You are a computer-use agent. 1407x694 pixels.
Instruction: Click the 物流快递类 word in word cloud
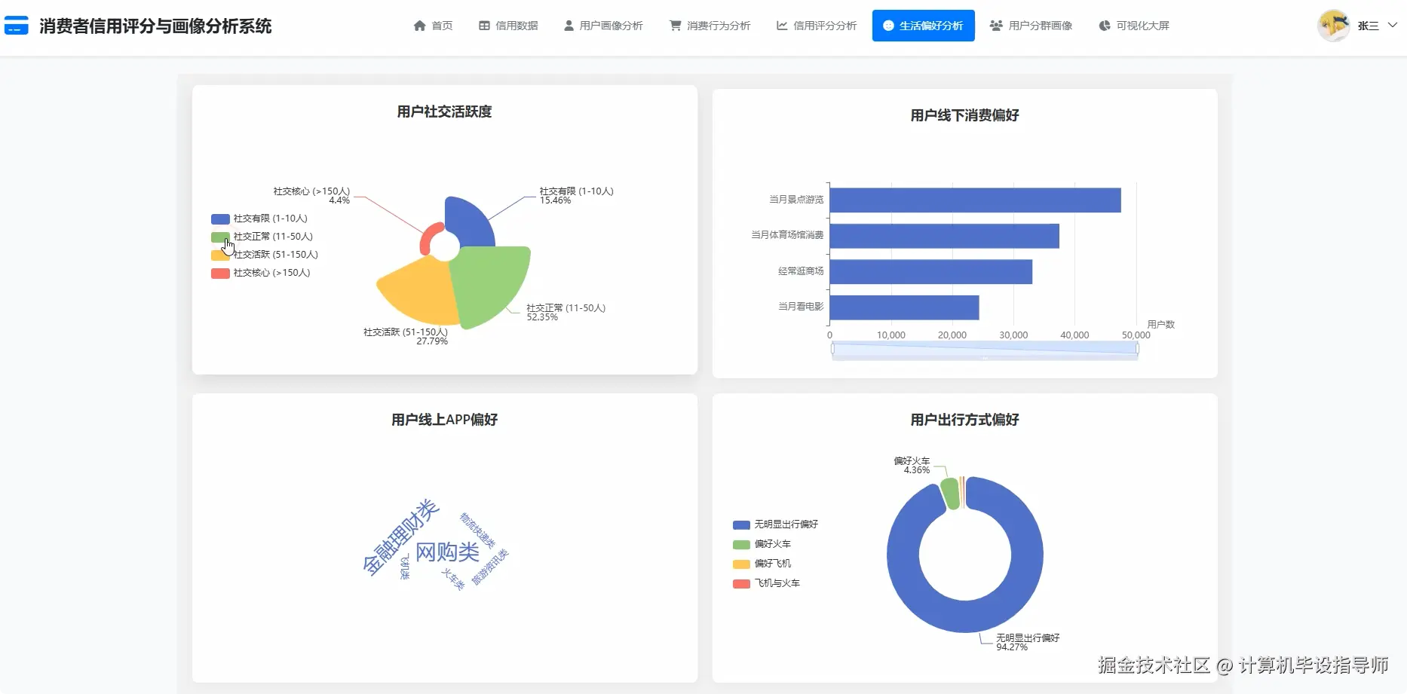coord(477,531)
